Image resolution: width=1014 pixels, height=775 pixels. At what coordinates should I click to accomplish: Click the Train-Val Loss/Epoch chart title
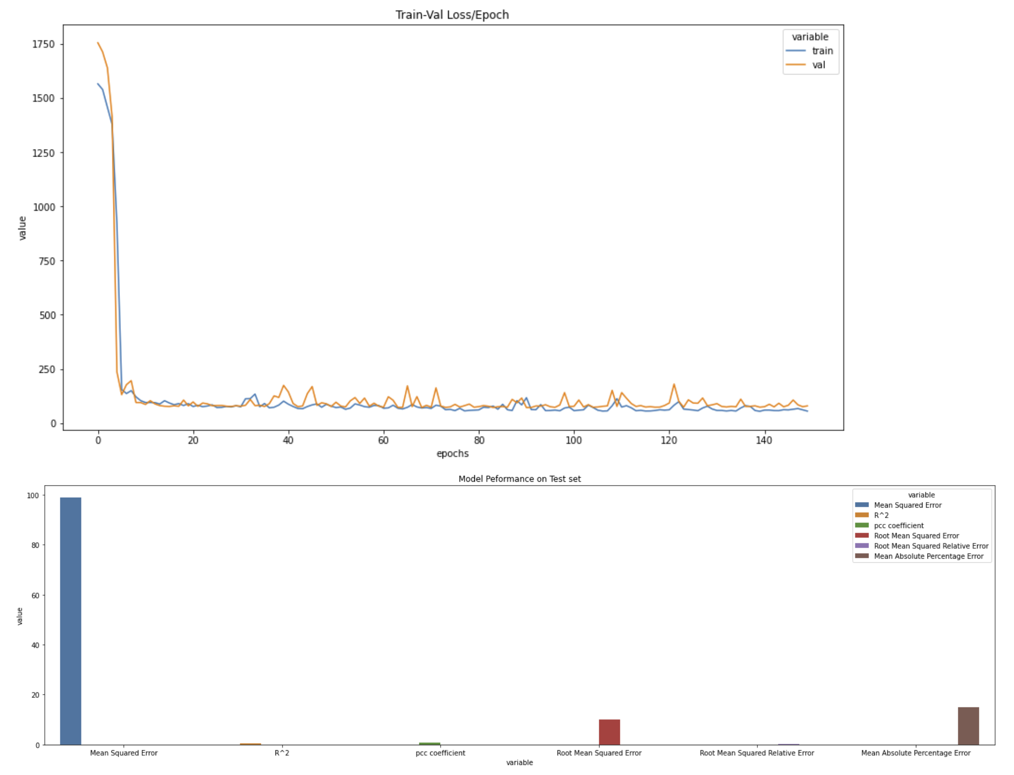(x=452, y=15)
